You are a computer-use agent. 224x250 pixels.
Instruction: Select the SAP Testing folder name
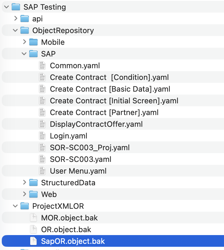tap(45, 7)
